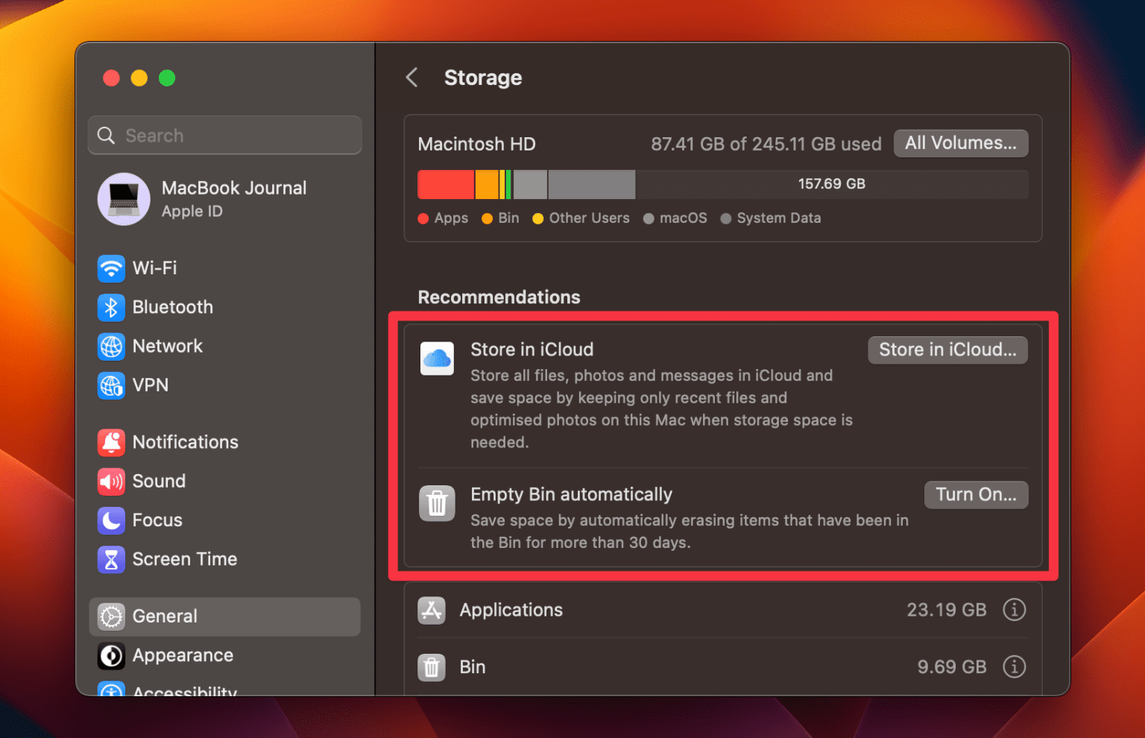This screenshot has width=1145, height=738.
Task: Show Bin storage details via its info icon
Action: (x=1015, y=666)
